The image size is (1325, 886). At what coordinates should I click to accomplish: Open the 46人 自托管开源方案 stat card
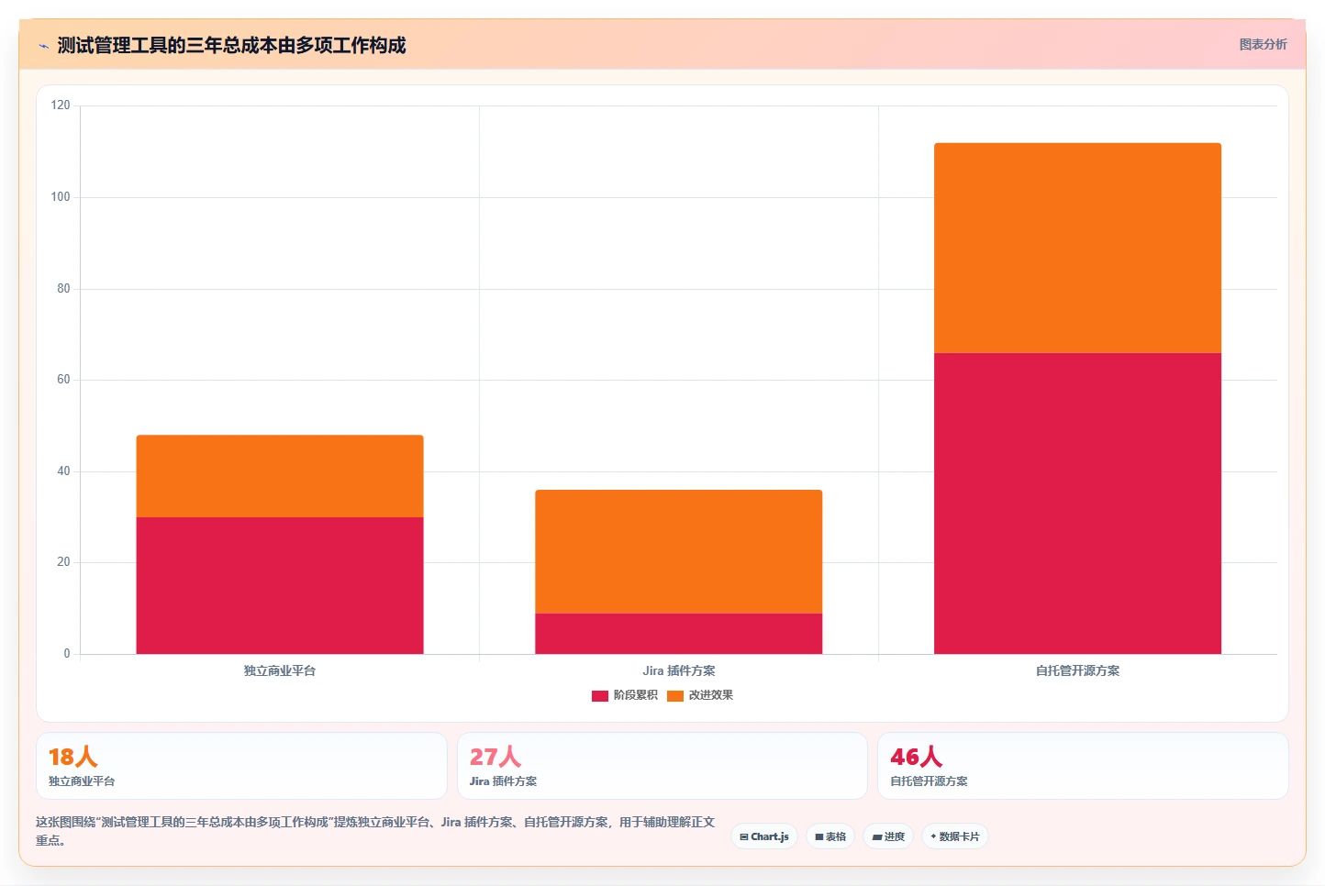[1083, 766]
